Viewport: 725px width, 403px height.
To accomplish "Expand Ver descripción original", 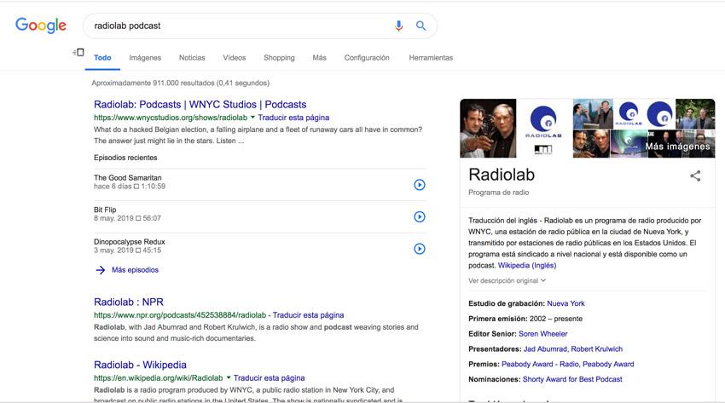I will (x=507, y=280).
